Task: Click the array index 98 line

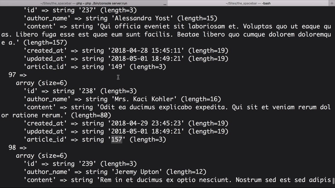Action: pyautogui.click(x=18, y=148)
